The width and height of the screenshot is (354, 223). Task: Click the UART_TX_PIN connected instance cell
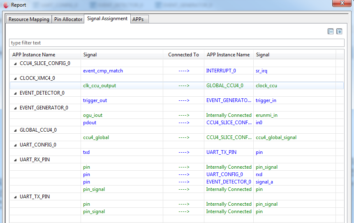click(221, 152)
